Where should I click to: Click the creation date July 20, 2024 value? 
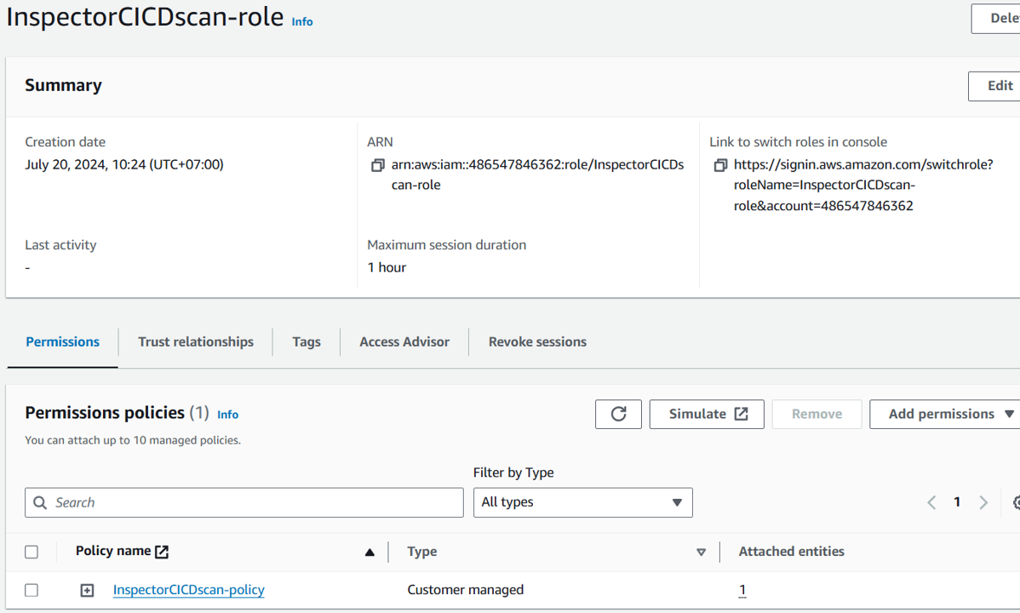124,164
